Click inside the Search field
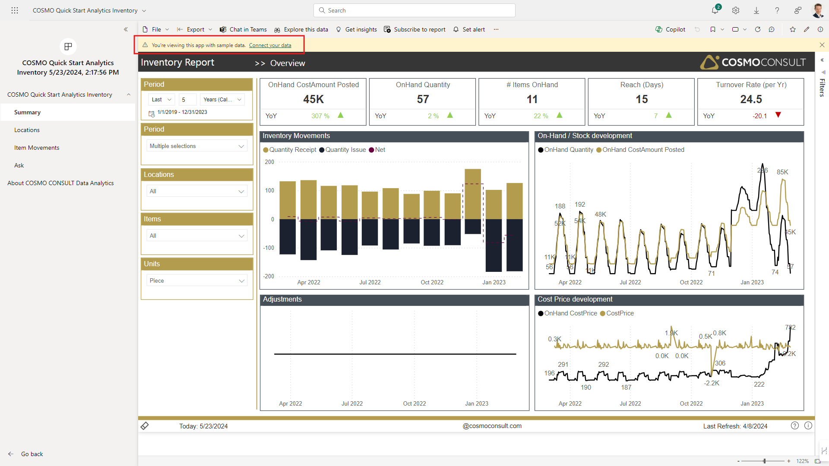Viewport: 829px width, 466px height. (414, 10)
